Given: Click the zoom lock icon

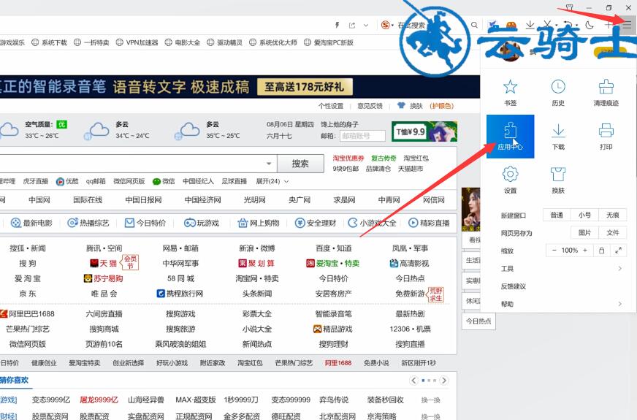Looking at the screenshot, I should coord(601,251).
